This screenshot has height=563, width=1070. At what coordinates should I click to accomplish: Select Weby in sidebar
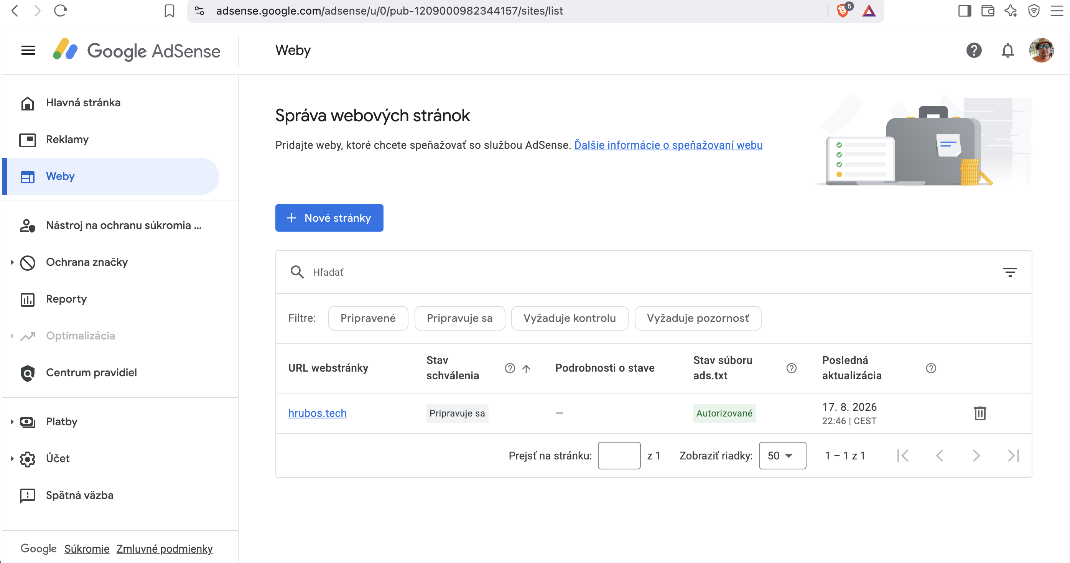click(x=111, y=176)
